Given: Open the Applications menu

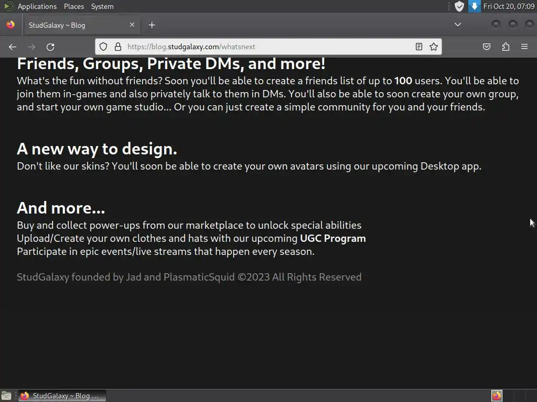Looking at the screenshot, I should click(x=37, y=6).
